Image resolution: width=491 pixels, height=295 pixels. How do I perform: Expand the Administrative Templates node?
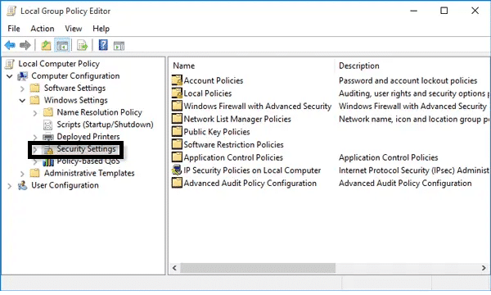pyautogui.click(x=22, y=174)
